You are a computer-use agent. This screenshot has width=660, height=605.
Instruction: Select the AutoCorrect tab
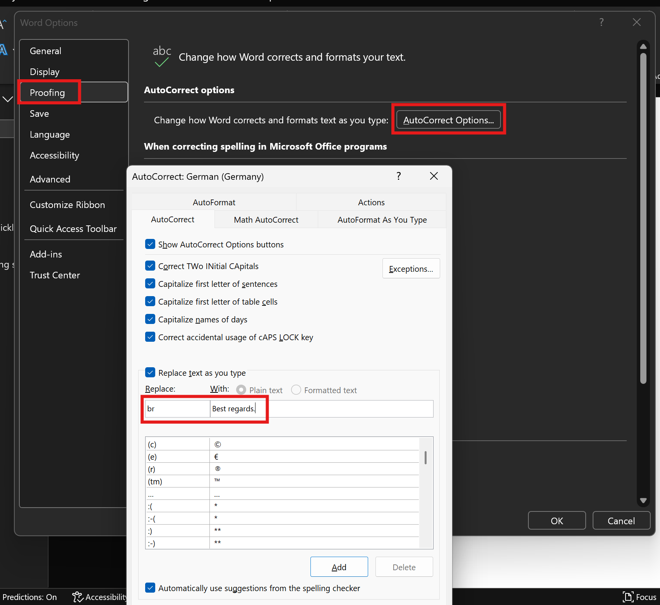[x=173, y=220]
